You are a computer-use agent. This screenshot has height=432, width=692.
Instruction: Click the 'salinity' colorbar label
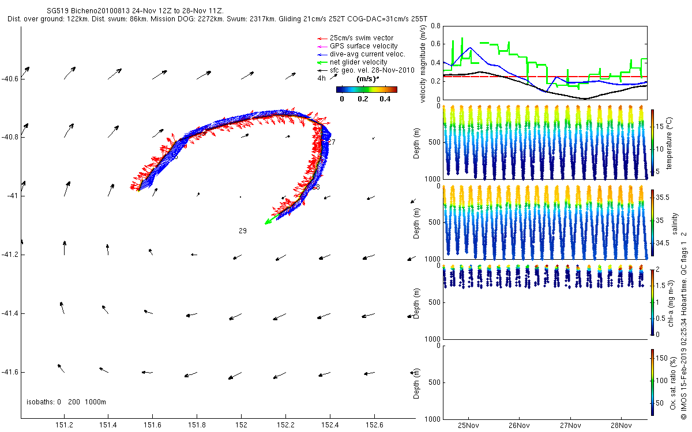(x=675, y=222)
